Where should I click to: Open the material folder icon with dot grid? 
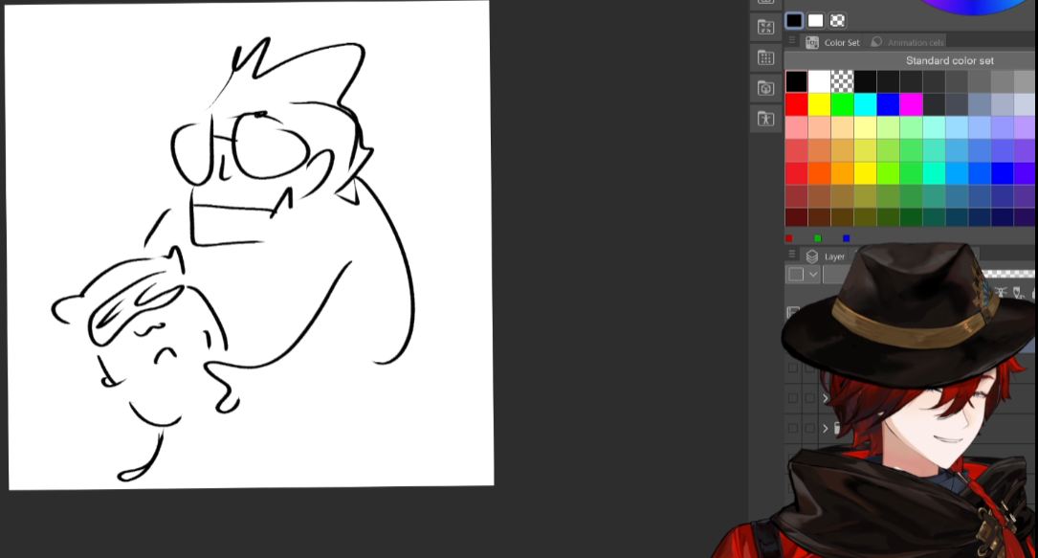click(x=766, y=57)
